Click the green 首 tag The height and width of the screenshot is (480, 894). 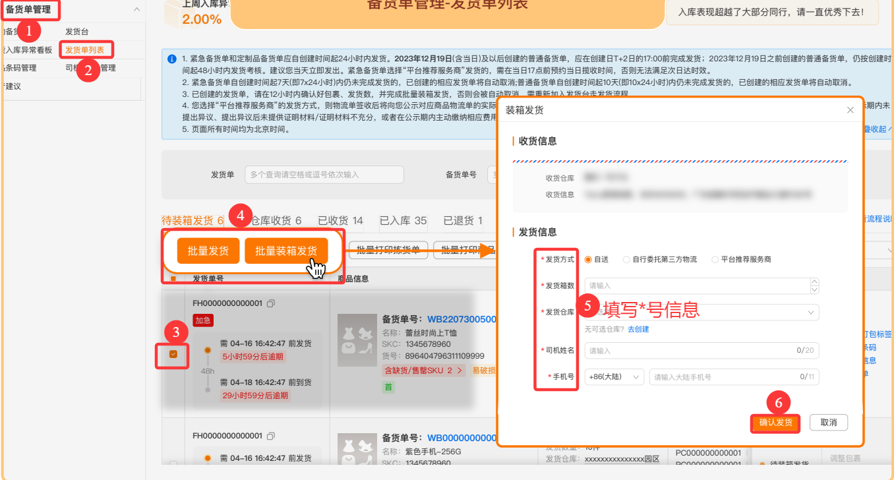[x=388, y=387]
